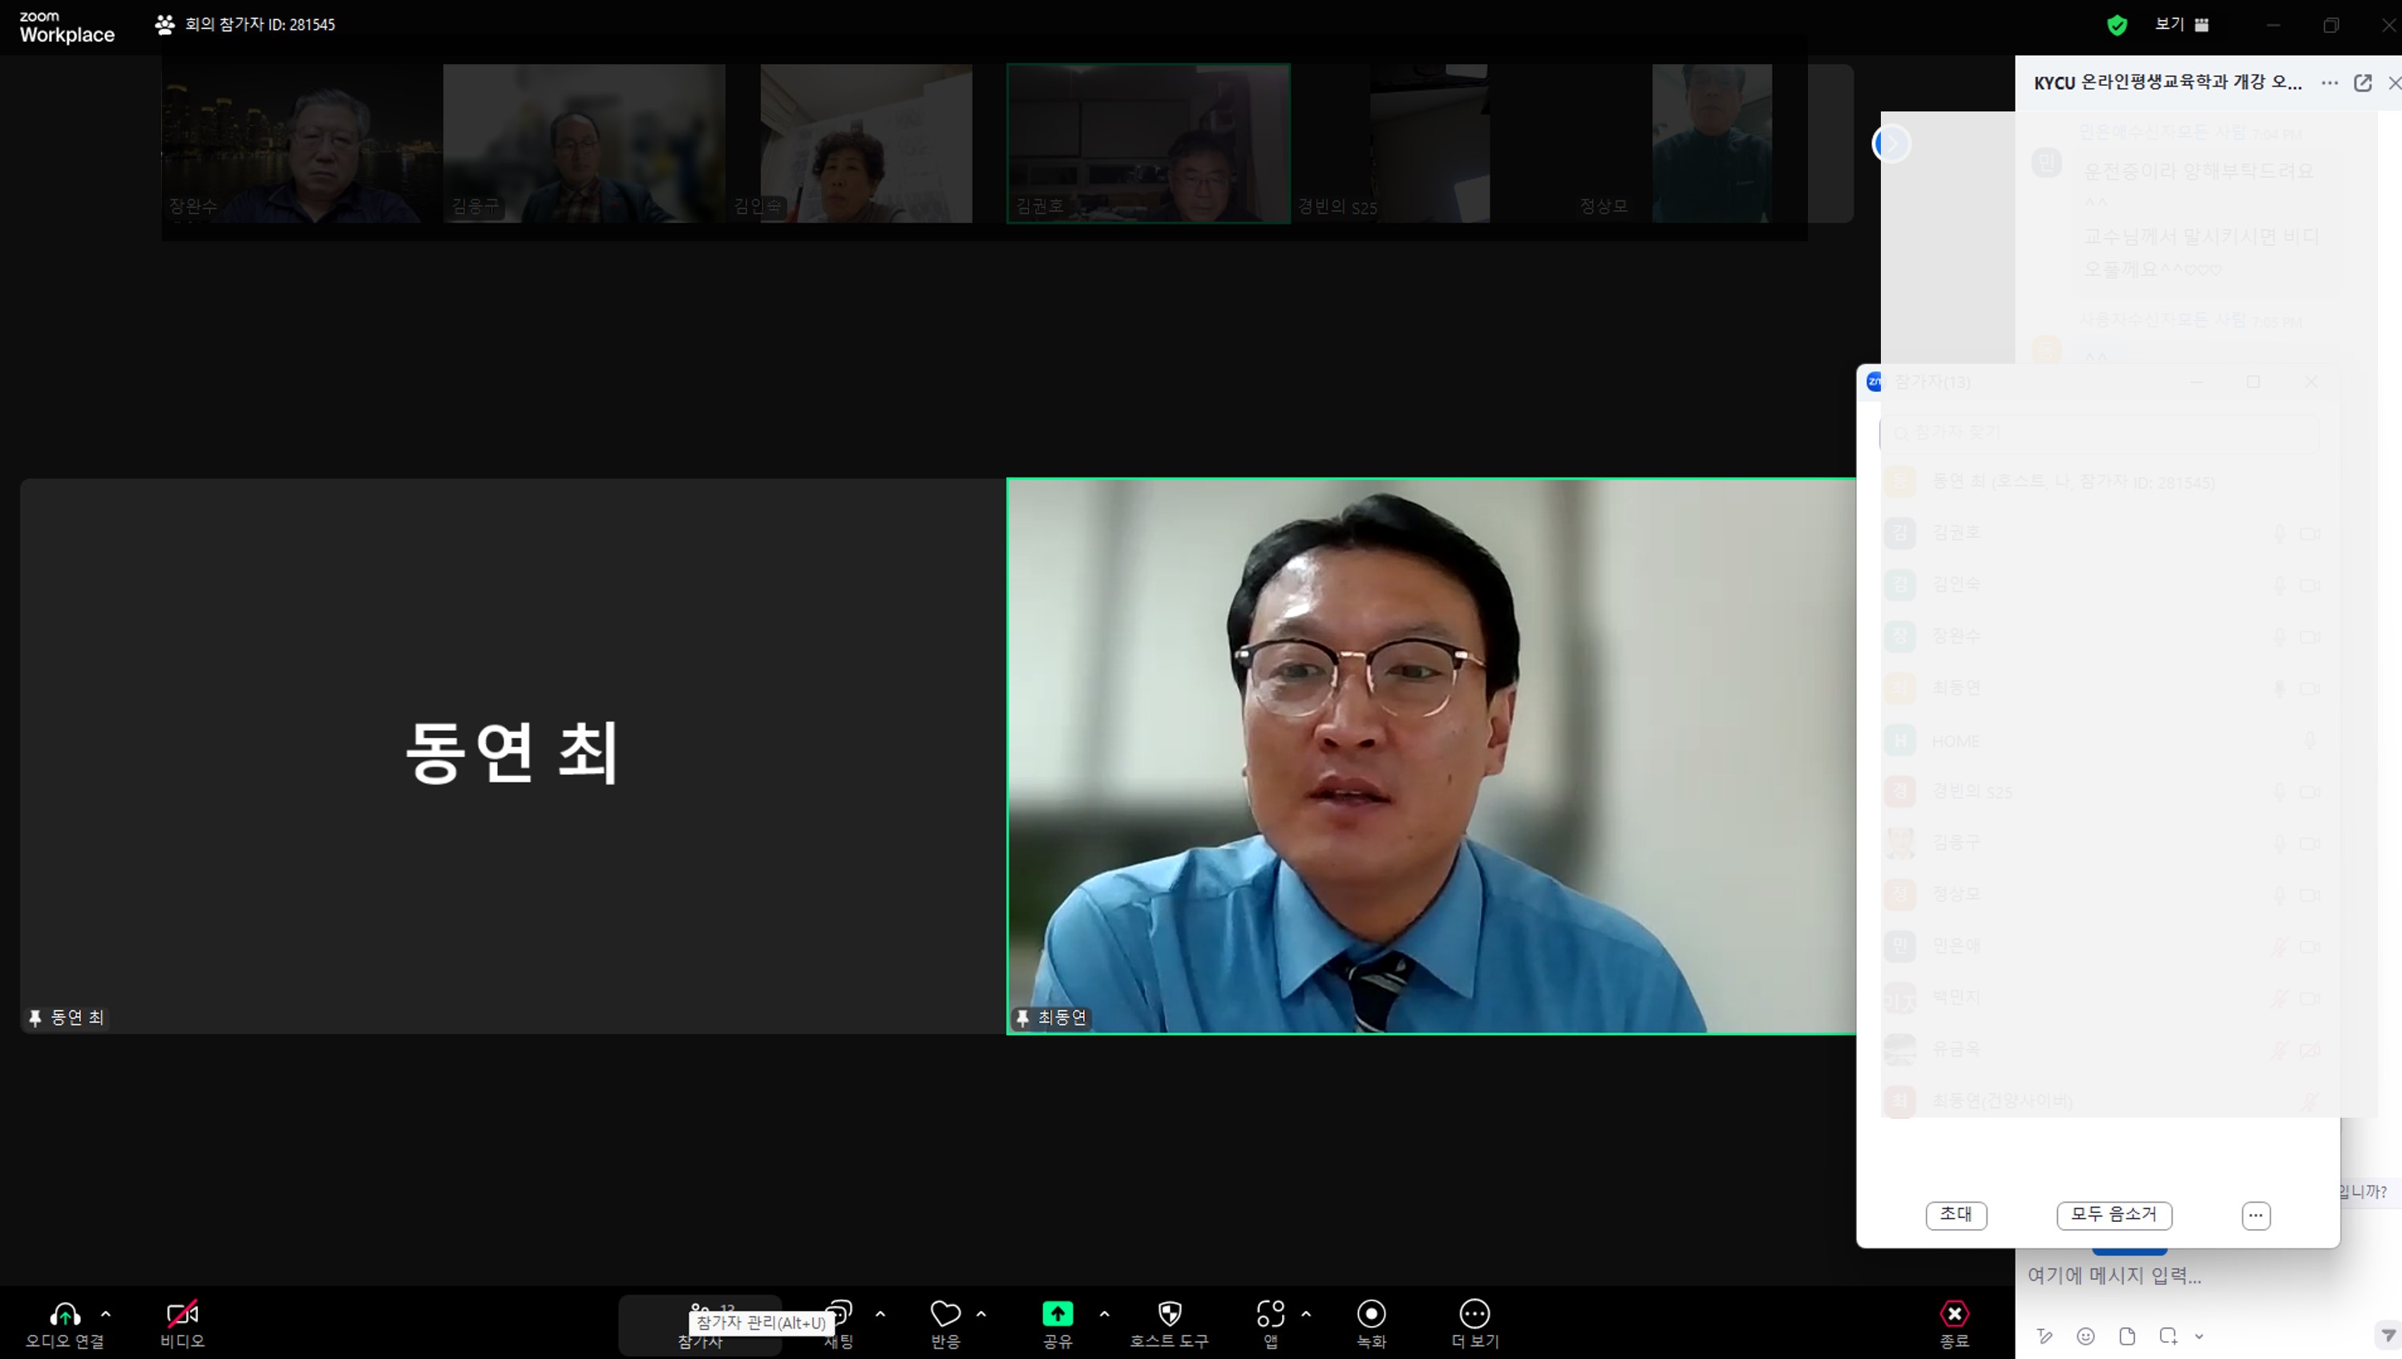Viewport: 2402px width, 1359px height.
Task: Select 장완수's video thumbnail
Action: [x=301, y=143]
